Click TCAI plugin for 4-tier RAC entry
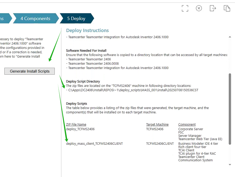This screenshot has width=235, height=177. point(197,154)
